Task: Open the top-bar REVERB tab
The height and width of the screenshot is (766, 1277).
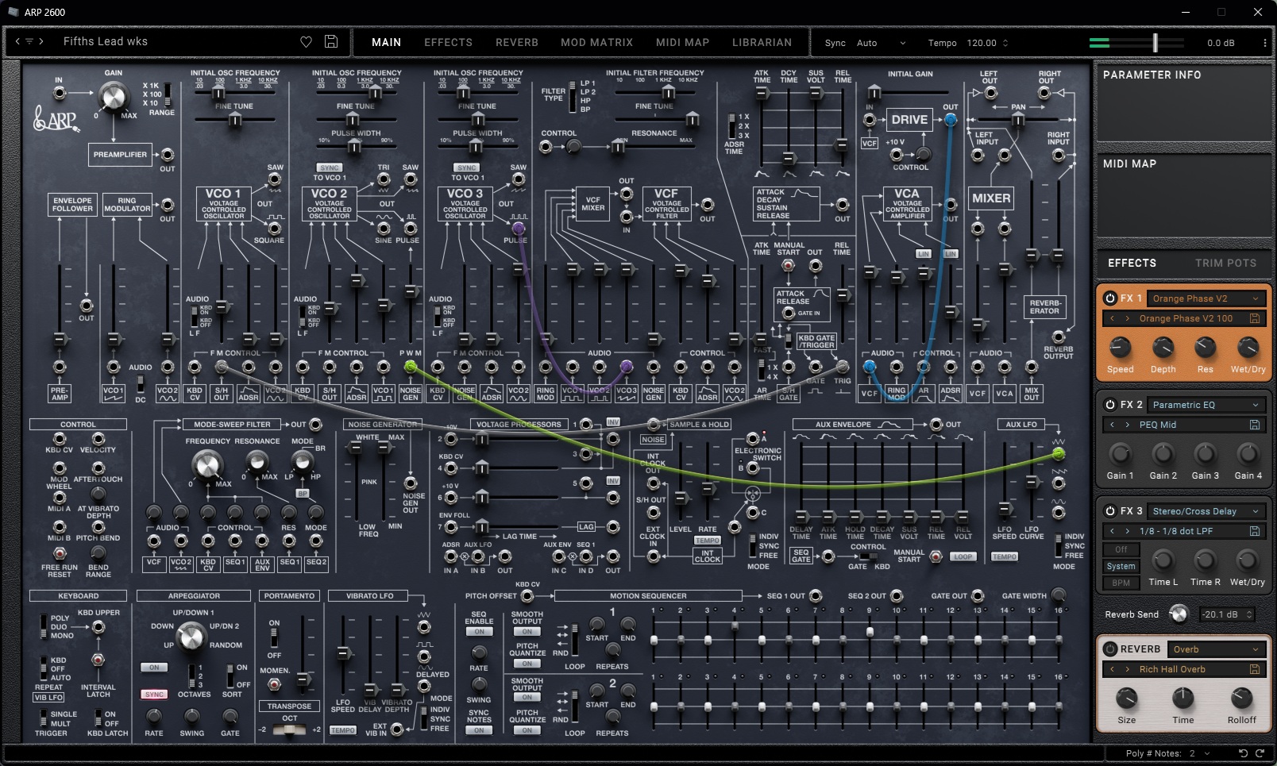Action: (517, 42)
